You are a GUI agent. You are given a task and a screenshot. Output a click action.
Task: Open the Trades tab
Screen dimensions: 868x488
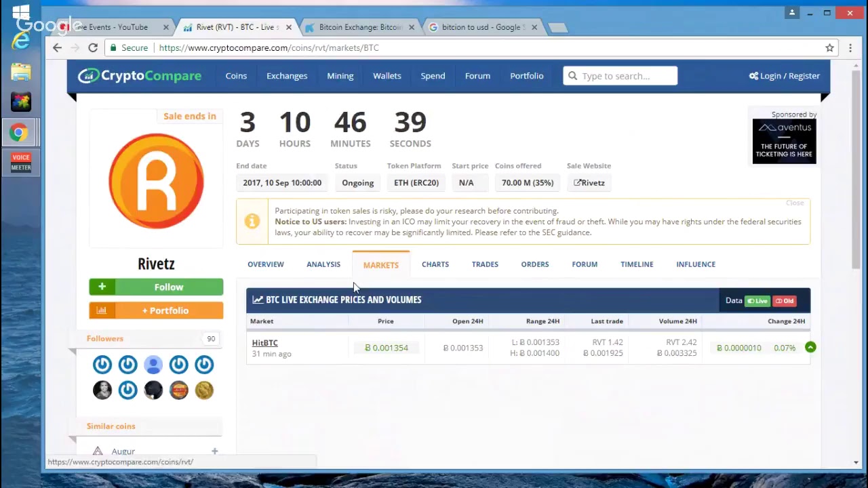coord(485,264)
